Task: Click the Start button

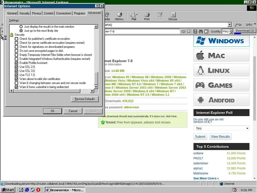Action: pyautogui.click(x=8, y=190)
